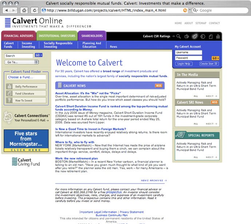Click the Five stars from Morningstar banner
This screenshot has height=224, width=251.
click(x=26, y=141)
